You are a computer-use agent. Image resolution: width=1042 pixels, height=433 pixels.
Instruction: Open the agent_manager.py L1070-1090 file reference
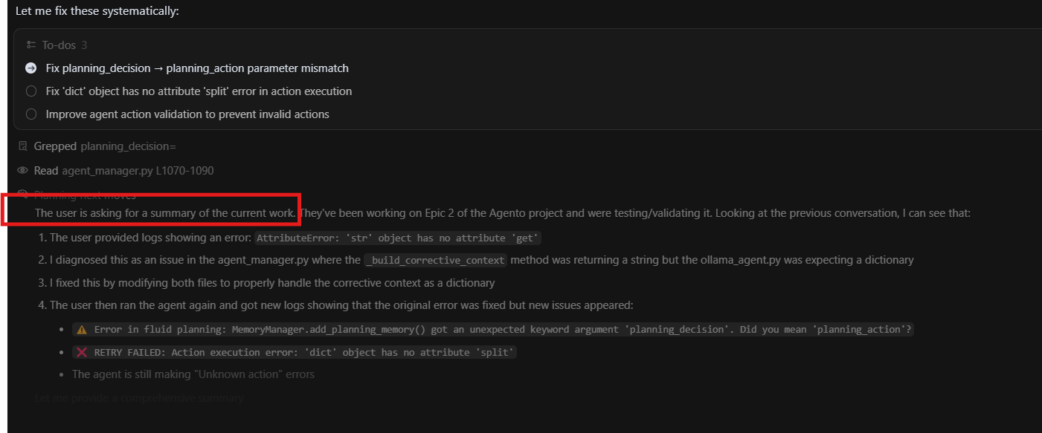pyautogui.click(x=138, y=171)
